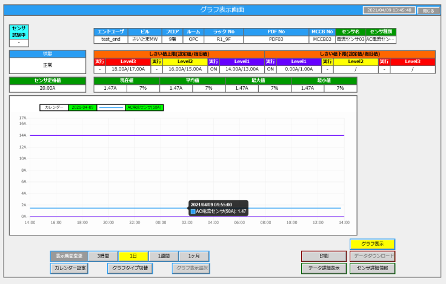Click the yellow グラフ表示 button

tap(372, 244)
